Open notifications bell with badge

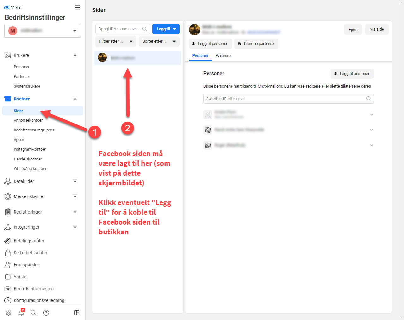click(21, 312)
